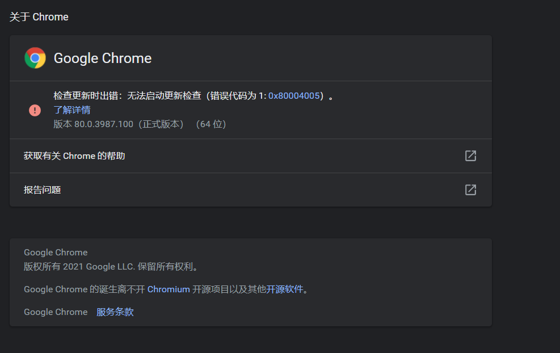
Task: Click the 关于 Chrome page heading
Action: (x=39, y=16)
